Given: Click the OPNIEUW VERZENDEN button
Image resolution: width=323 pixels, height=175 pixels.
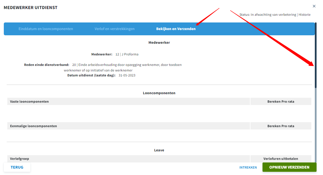Looking at the screenshot, I should (289, 167).
